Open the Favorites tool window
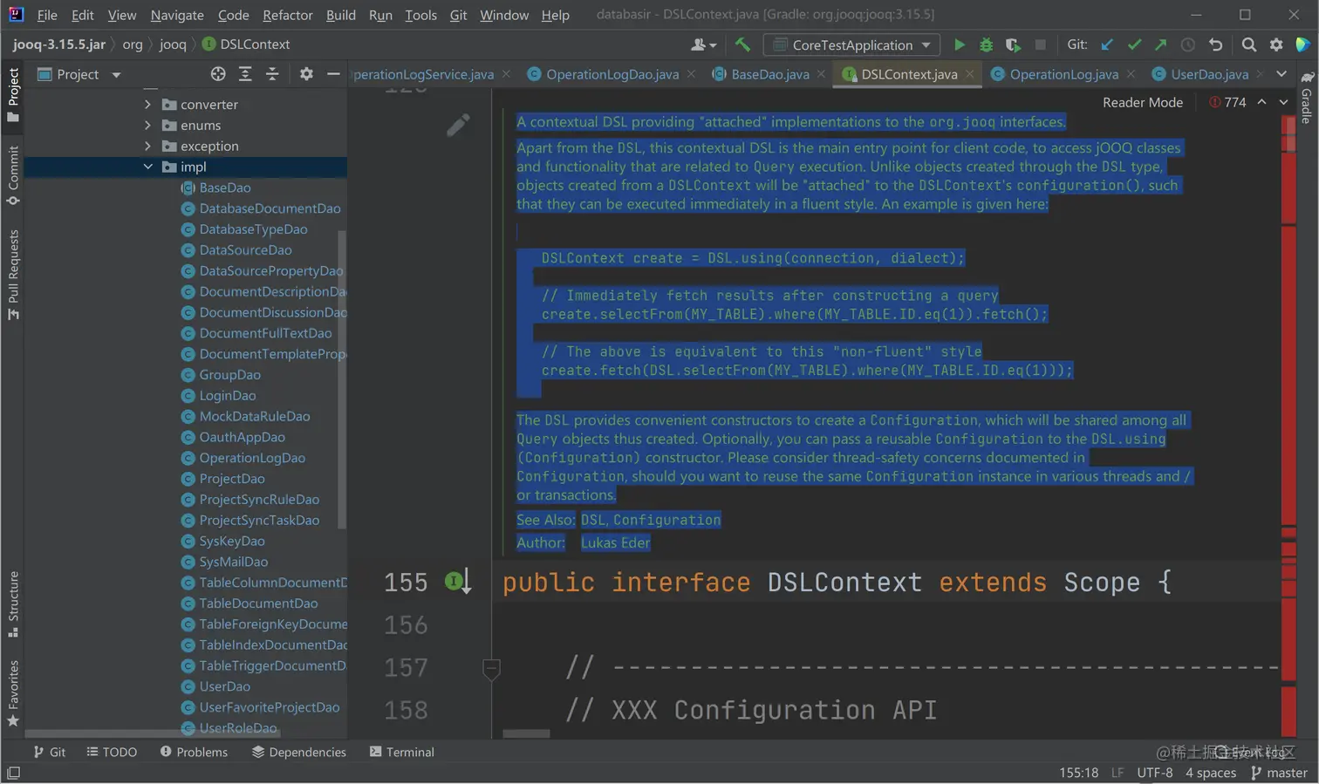This screenshot has height=784, width=1319. tap(13, 693)
